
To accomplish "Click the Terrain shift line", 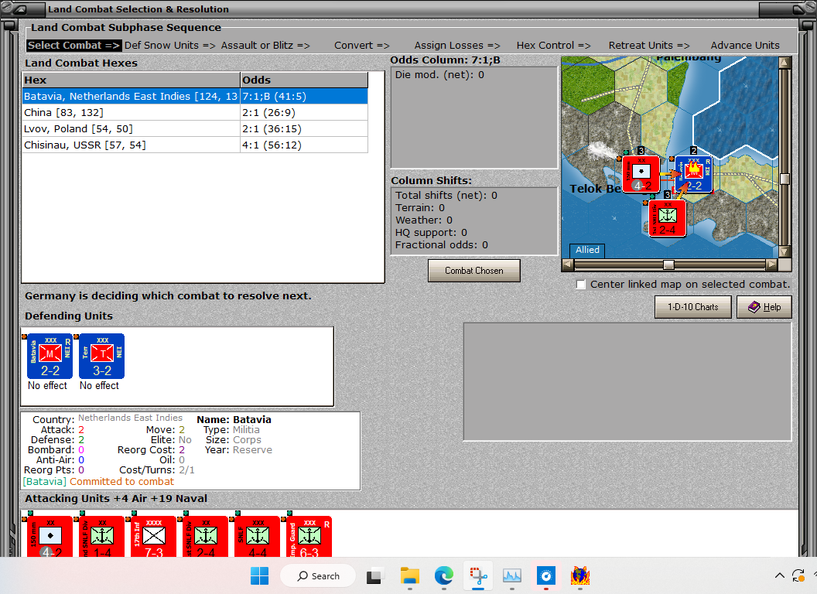I will click(420, 208).
